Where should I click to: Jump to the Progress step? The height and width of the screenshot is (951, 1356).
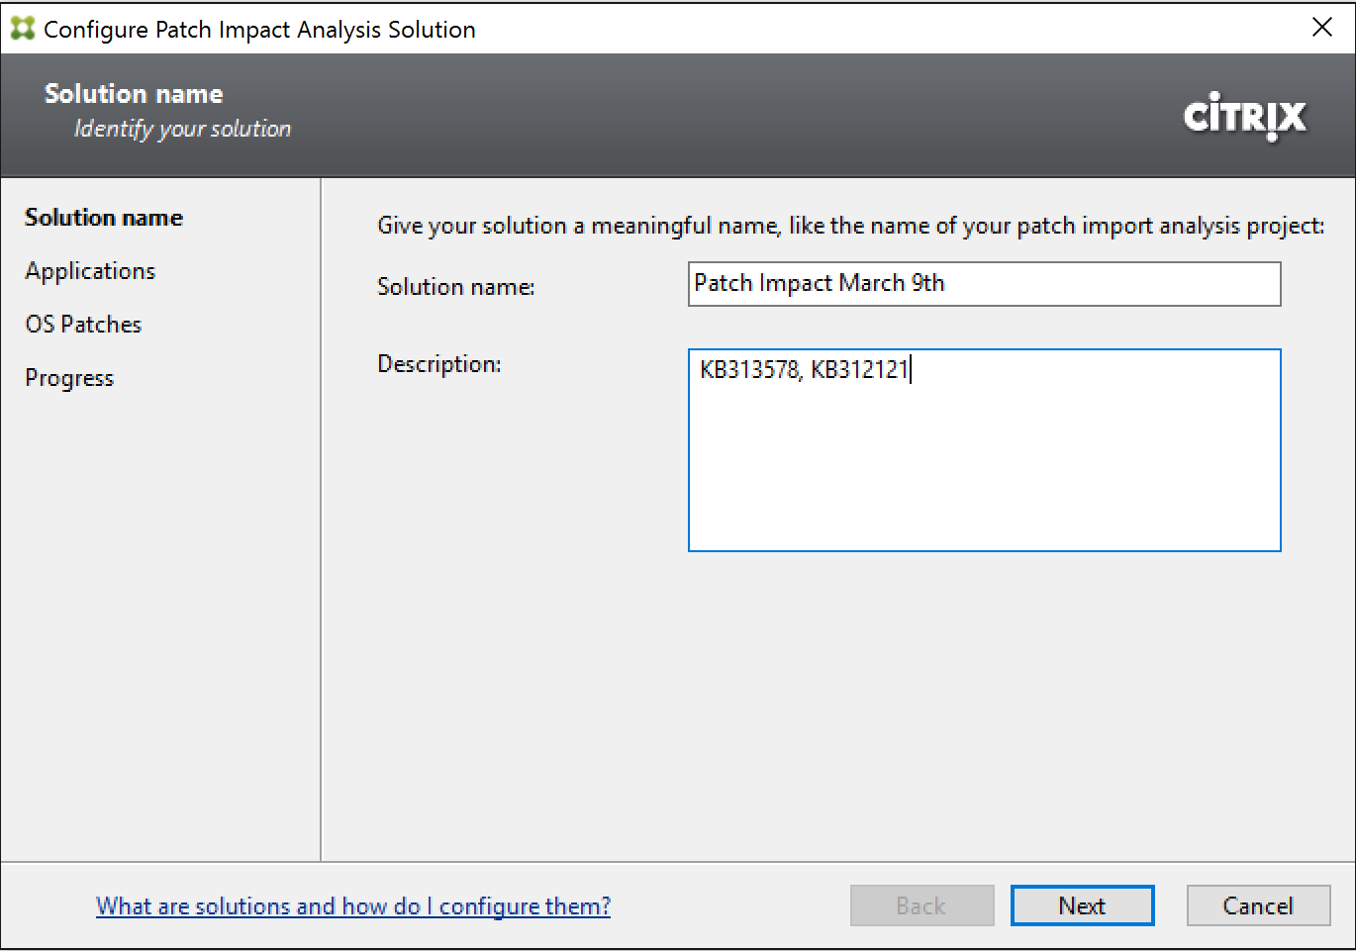coord(69,378)
